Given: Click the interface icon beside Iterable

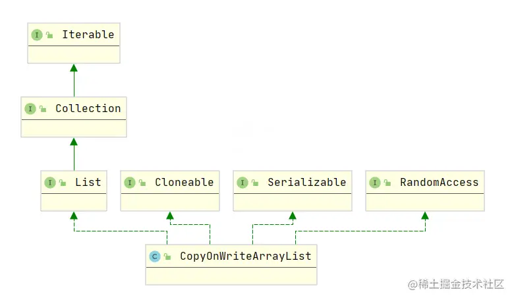Looking at the screenshot, I should coord(37,35).
